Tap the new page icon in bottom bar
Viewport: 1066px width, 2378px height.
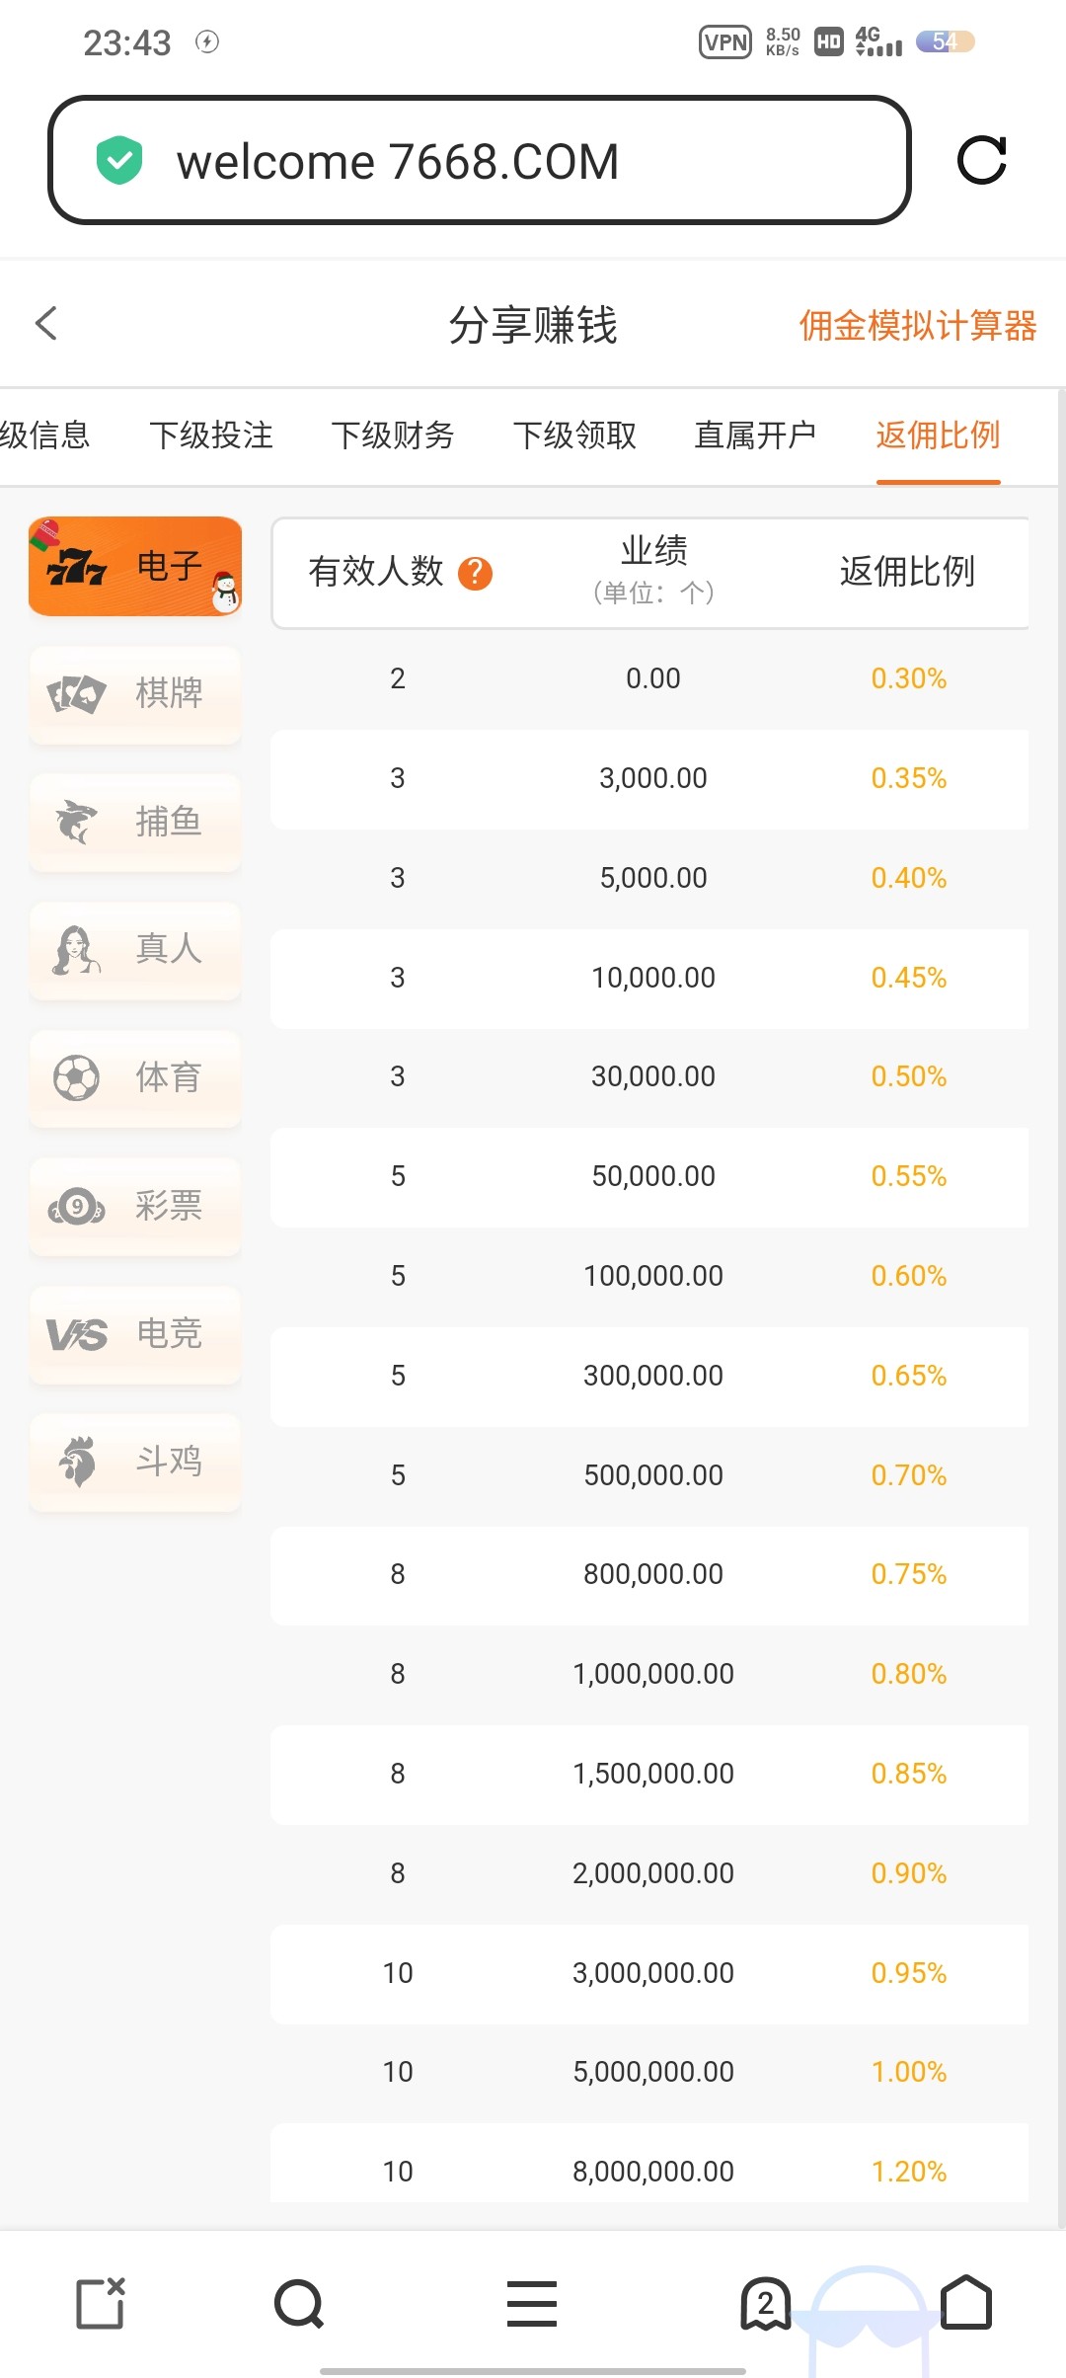pyautogui.click(x=101, y=2303)
